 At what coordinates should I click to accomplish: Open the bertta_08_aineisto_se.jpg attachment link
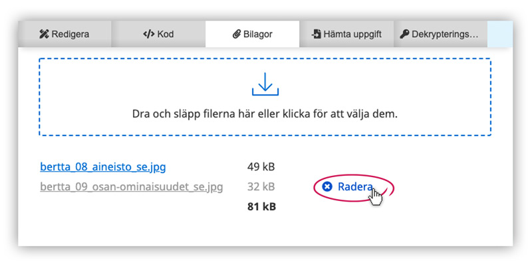pyautogui.click(x=102, y=166)
